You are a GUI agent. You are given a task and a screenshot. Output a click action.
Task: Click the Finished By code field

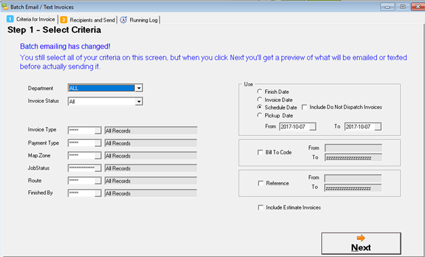(81, 193)
